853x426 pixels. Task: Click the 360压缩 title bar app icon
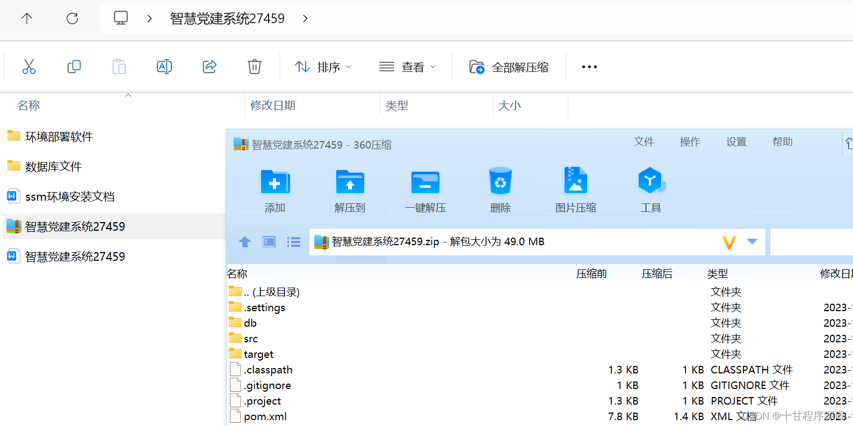tap(241, 144)
